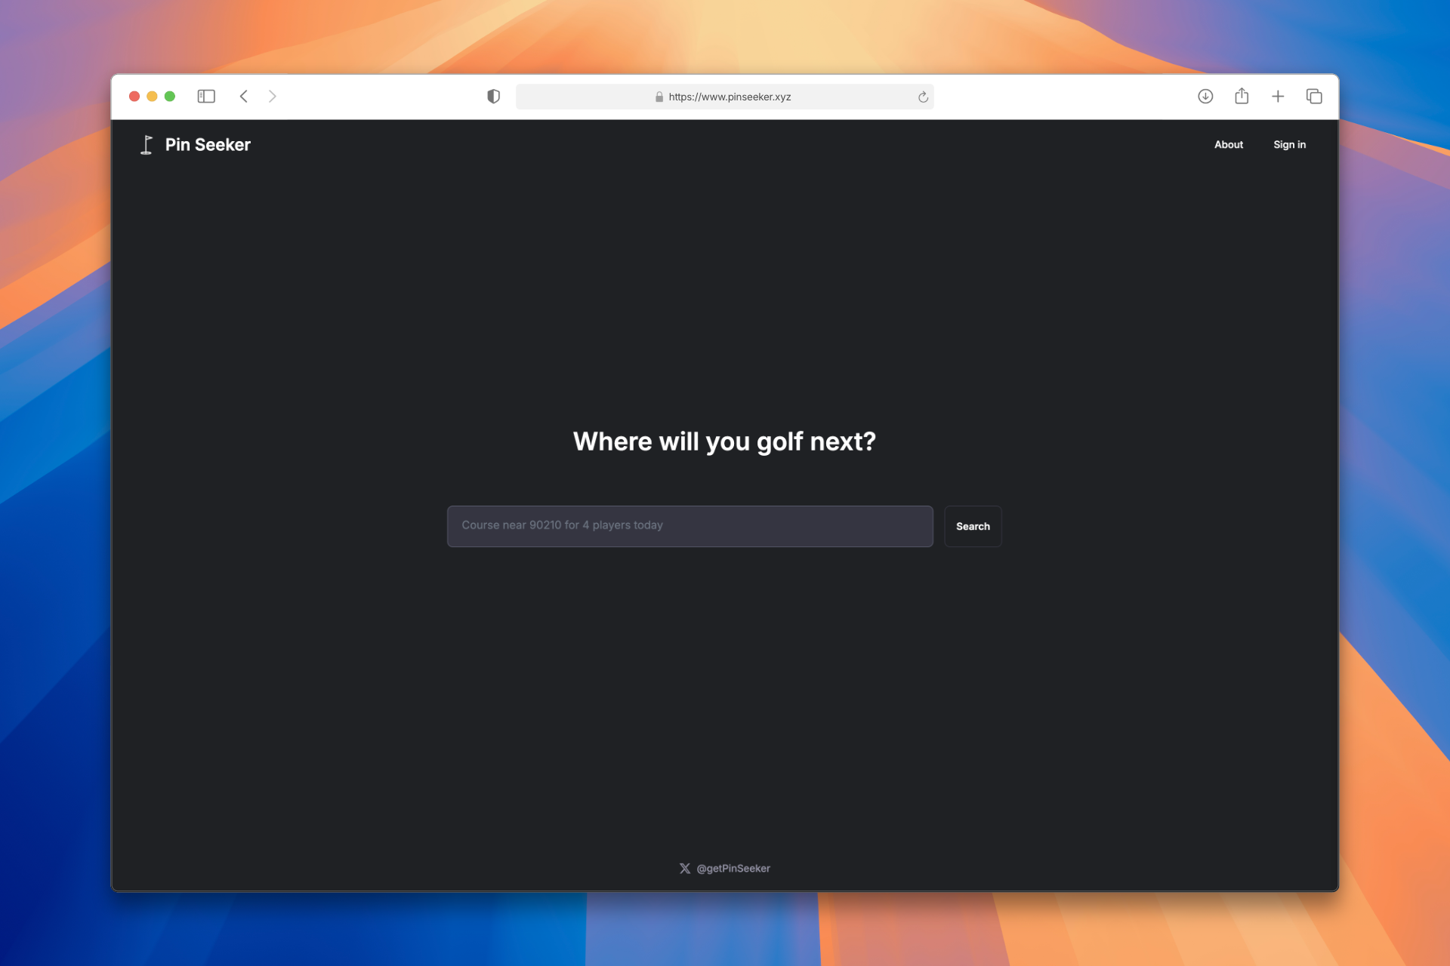Click the tab overview icon
This screenshot has height=966, width=1450.
1314,97
